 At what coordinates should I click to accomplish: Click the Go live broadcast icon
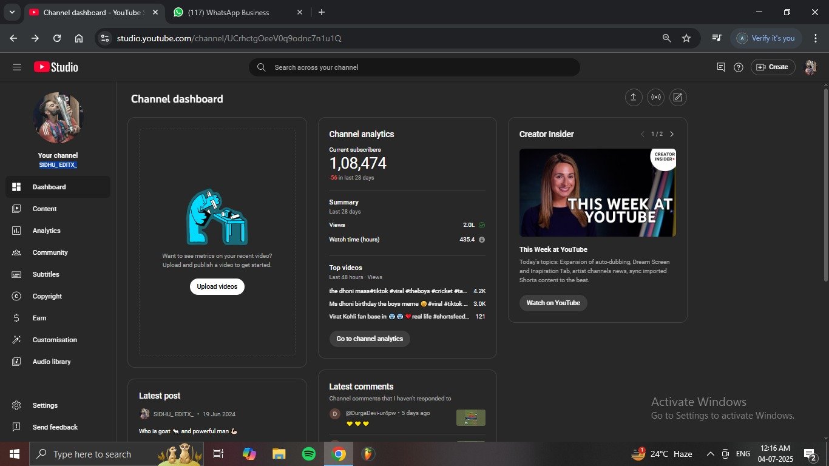tap(656, 97)
